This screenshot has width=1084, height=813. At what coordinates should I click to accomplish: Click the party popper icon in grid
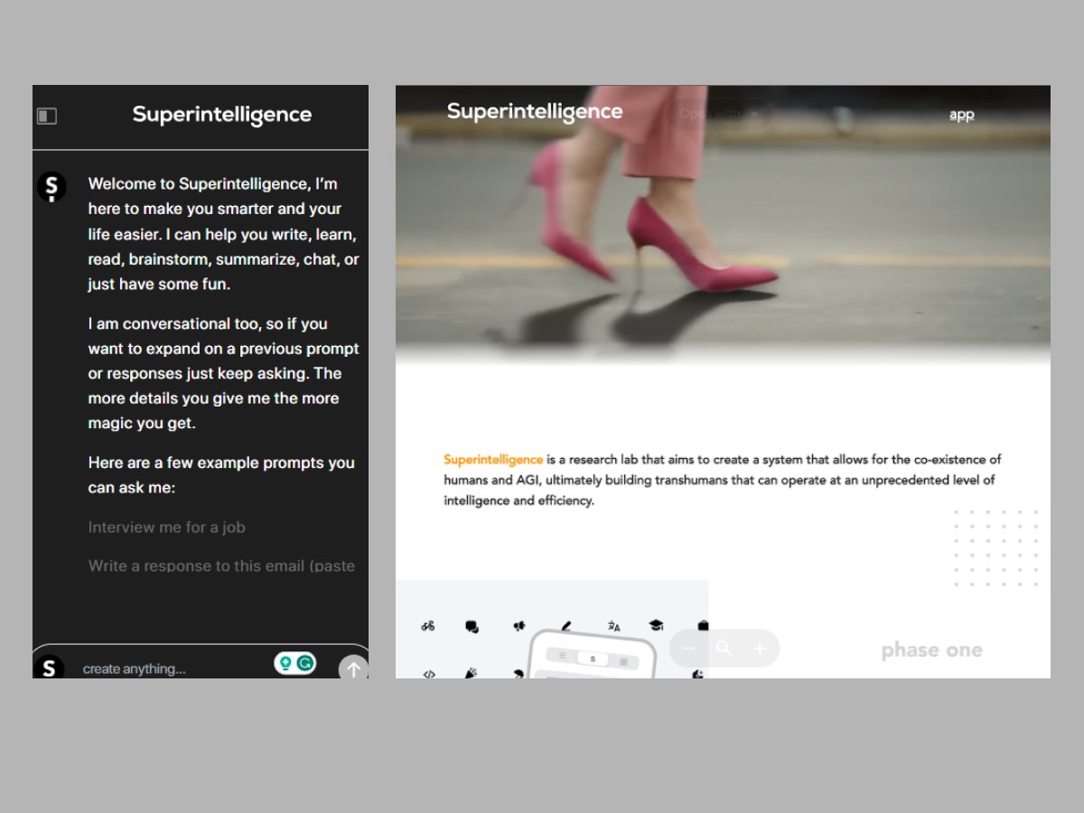tap(471, 673)
